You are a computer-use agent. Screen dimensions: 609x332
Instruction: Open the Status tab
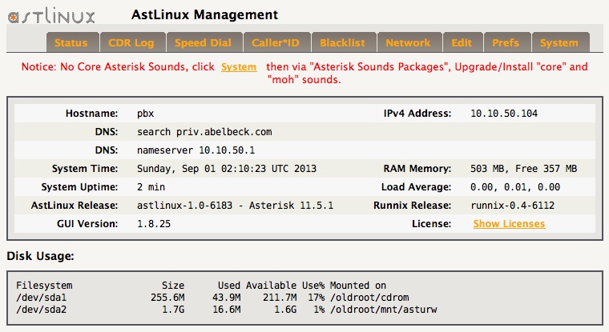(x=71, y=42)
